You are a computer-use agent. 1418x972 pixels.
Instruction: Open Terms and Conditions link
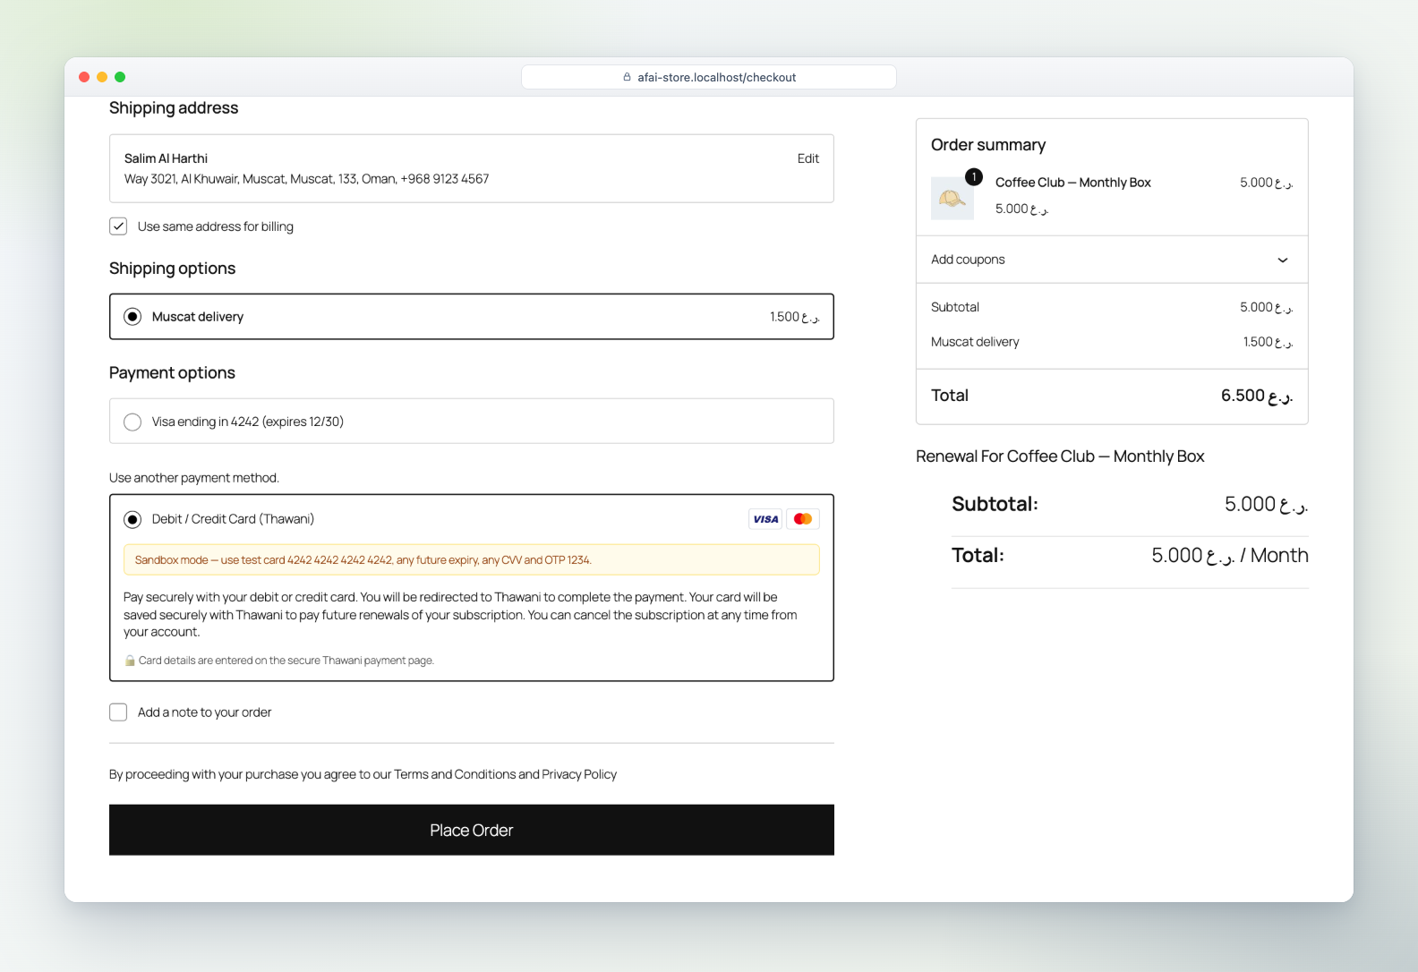(x=455, y=774)
